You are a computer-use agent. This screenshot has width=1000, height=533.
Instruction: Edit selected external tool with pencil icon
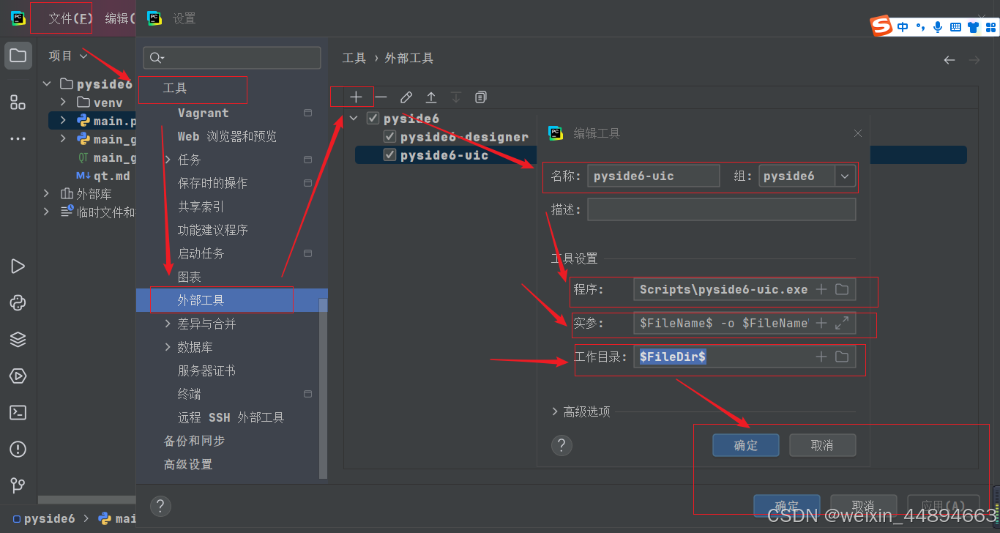pos(406,97)
